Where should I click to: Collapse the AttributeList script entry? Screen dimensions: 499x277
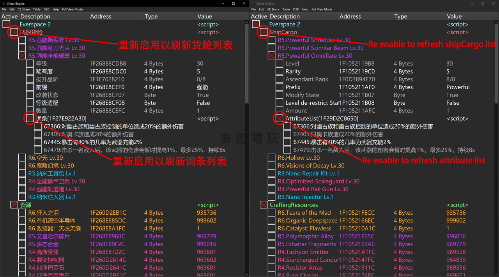pos(279,118)
